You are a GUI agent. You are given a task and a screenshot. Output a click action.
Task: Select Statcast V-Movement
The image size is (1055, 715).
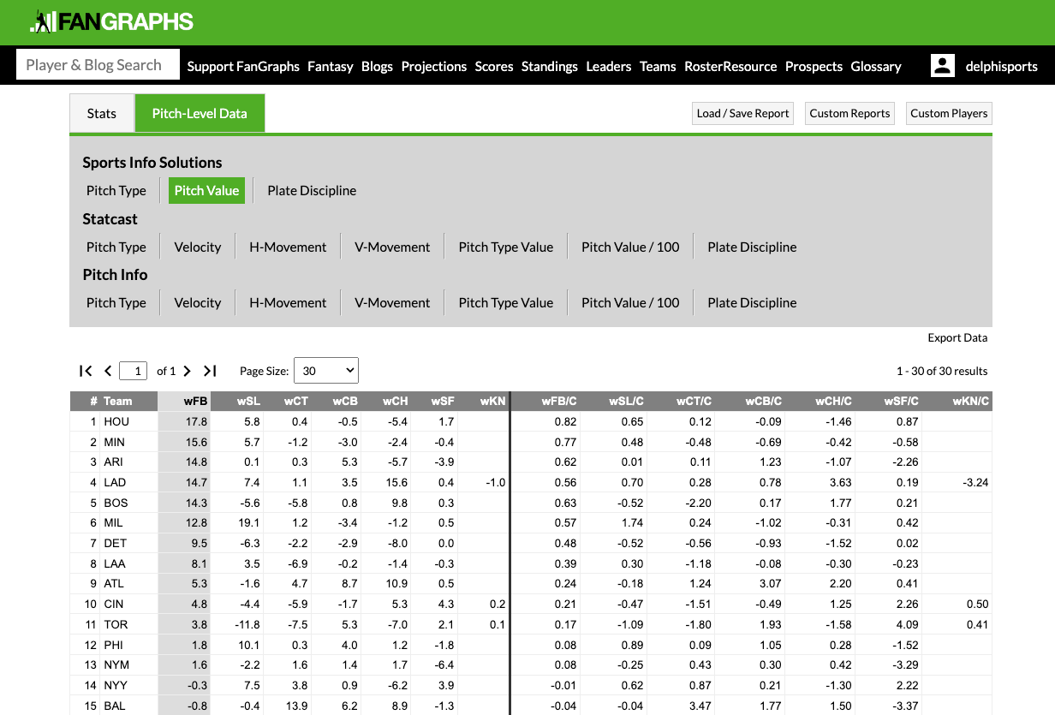coord(392,247)
